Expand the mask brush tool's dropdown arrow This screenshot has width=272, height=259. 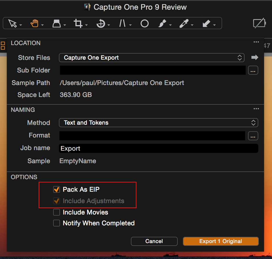[x=170, y=25]
